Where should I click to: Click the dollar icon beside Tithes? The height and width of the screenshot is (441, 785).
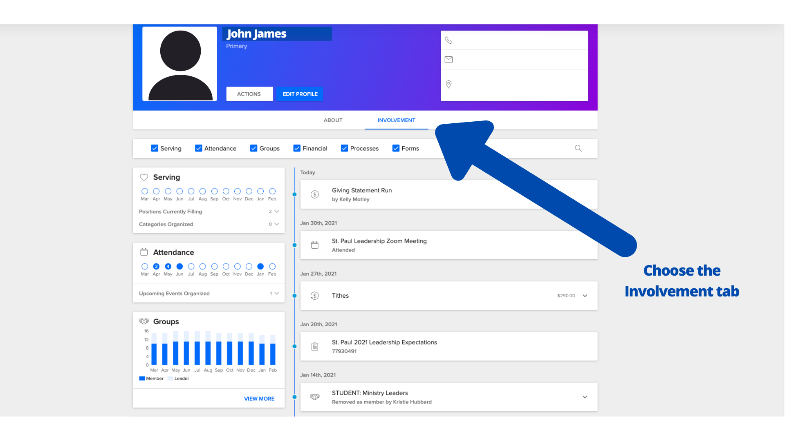coord(314,296)
